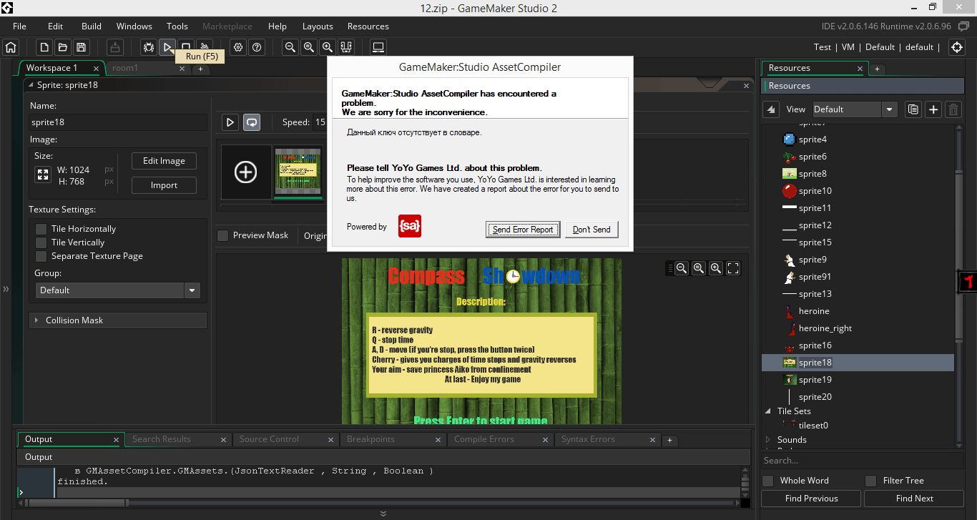Switch to the Compile Errors tab
The width and height of the screenshot is (977, 520).
[501, 439]
